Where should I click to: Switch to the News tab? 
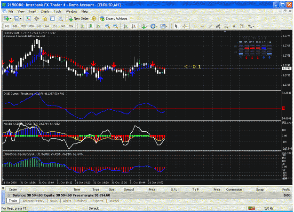tap(54, 201)
